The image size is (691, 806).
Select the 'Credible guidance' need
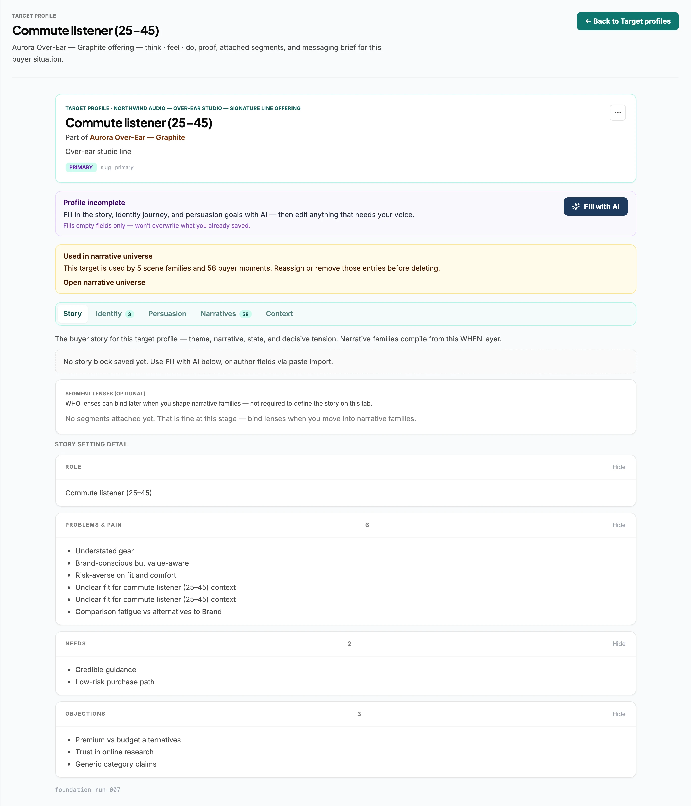click(106, 670)
